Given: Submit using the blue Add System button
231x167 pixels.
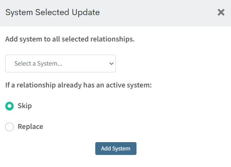Looking at the screenshot, I should 116,149.
